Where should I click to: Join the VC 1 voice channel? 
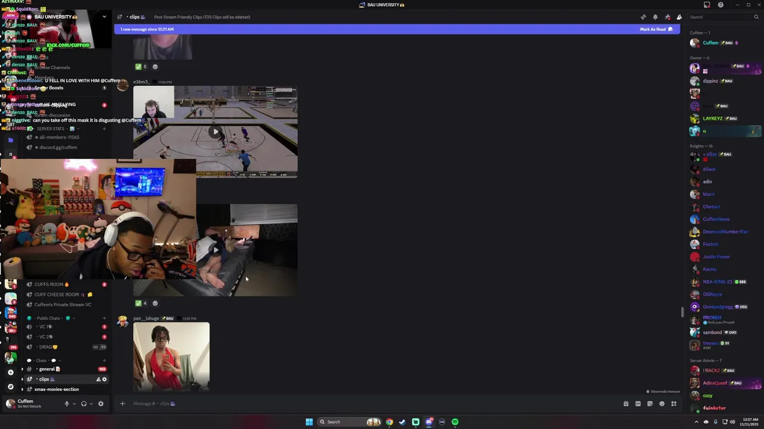66,327
